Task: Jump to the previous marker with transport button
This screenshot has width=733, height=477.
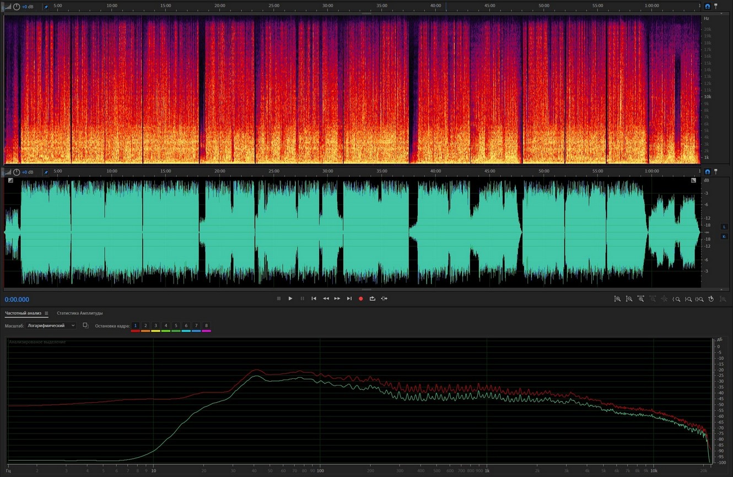Action: click(x=314, y=299)
